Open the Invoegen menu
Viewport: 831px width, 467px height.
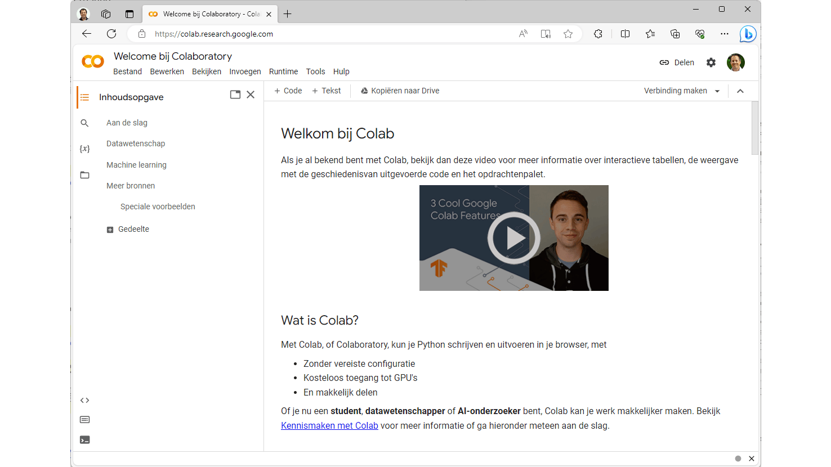[x=245, y=71]
